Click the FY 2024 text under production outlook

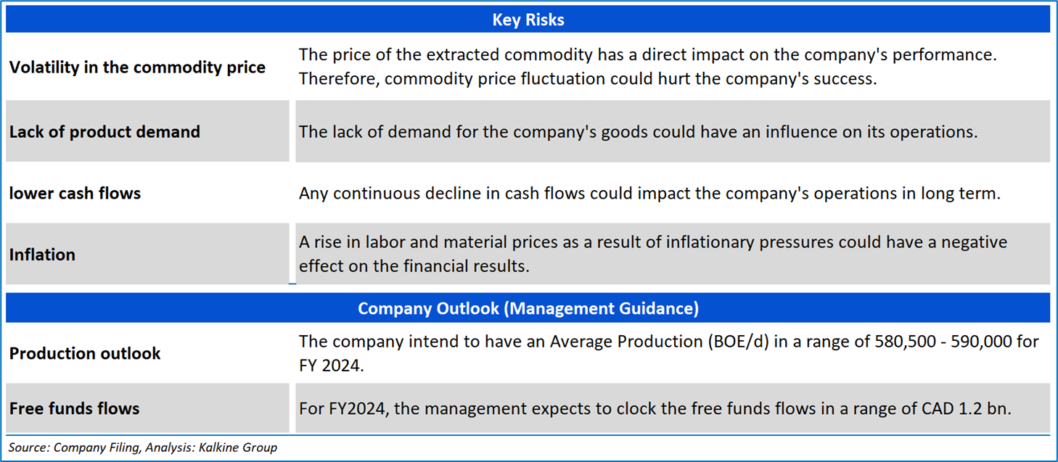tap(331, 366)
